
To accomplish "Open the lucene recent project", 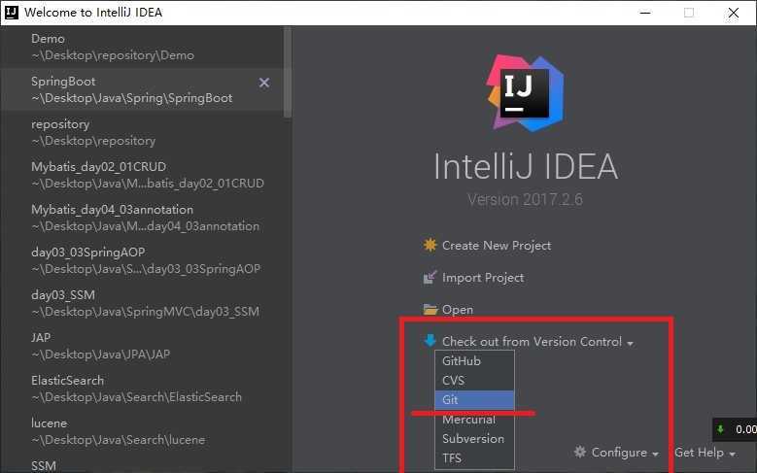I will point(143,431).
